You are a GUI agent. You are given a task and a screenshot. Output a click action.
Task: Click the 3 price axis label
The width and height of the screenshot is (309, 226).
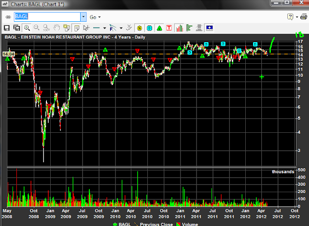[299, 150]
